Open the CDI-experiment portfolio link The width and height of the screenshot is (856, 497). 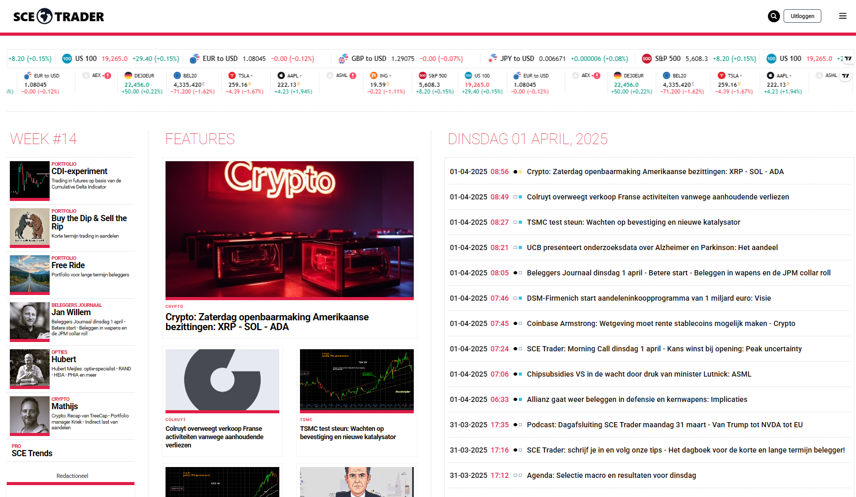[x=79, y=171]
